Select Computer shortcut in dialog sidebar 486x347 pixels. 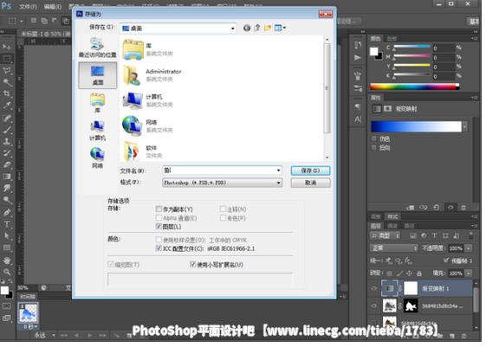[x=97, y=131]
